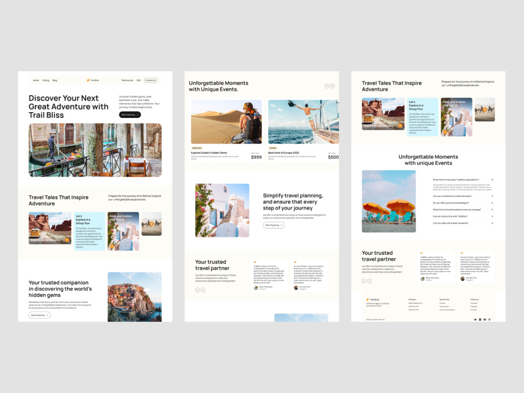This screenshot has width=524, height=393.
Task: Select the 'Let's Explore in a Group Tour' card, right panel
Action: pos(423,117)
